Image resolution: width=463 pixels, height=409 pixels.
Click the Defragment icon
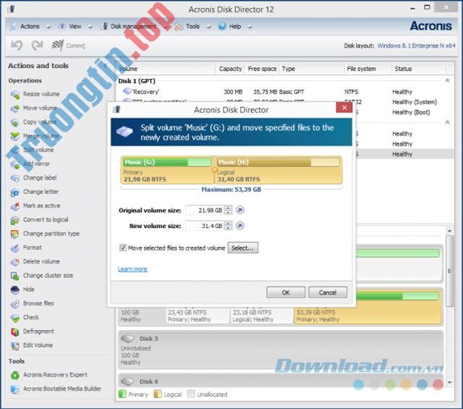point(14,332)
